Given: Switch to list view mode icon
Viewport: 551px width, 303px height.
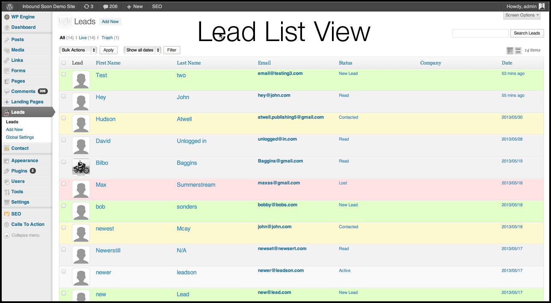Looking at the screenshot, I should tap(510, 50).
